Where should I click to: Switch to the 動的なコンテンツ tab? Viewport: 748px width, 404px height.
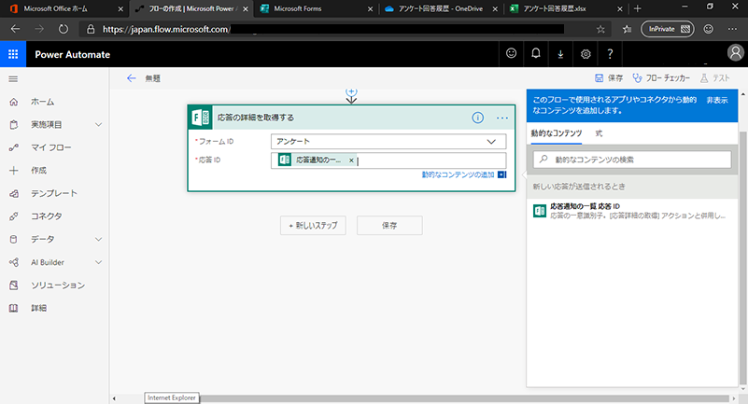[x=557, y=133]
